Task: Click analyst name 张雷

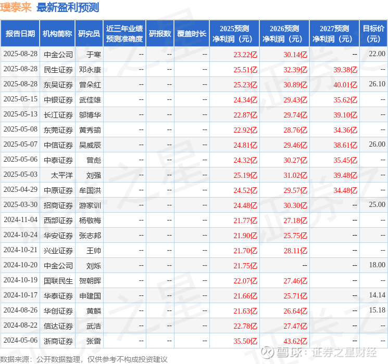Action: (x=94, y=341)
